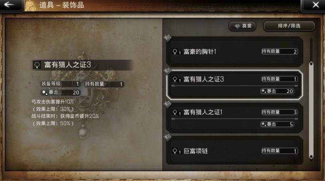
Task: Click the 暴击 stat icon in details
Action: pos(44,93)
